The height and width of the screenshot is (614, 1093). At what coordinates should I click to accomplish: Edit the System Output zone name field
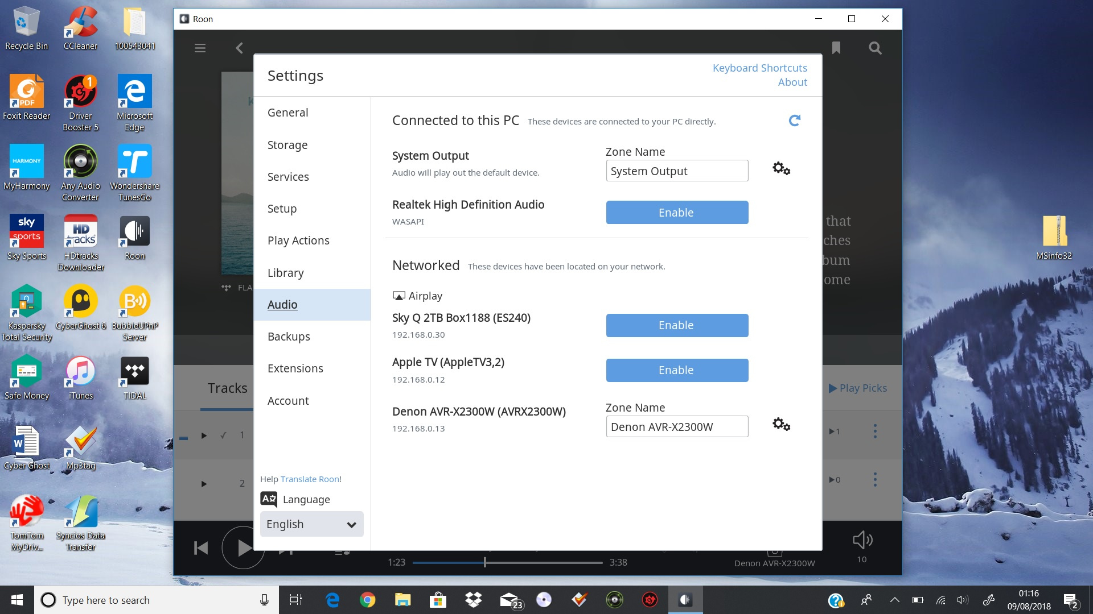(x=677, y=171)
